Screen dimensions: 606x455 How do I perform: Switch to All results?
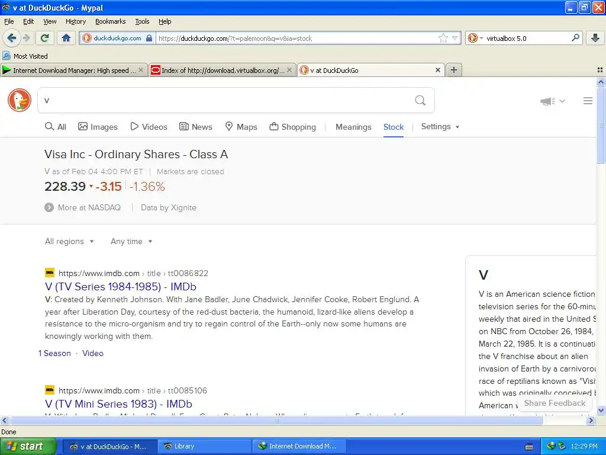[56, 127]
